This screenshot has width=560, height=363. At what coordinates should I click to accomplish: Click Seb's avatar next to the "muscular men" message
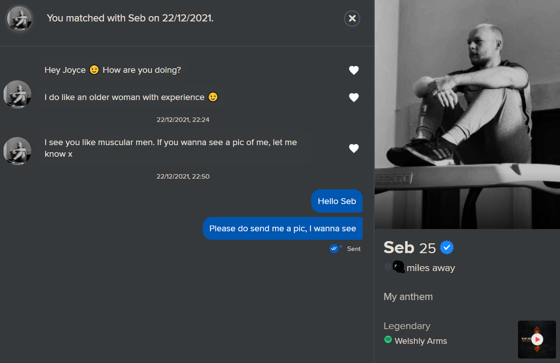point(17,151)
